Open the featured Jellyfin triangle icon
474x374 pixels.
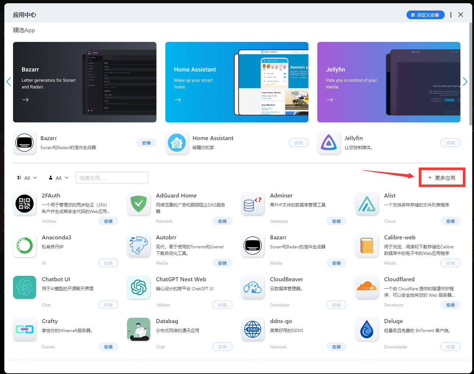coord(329,143)
